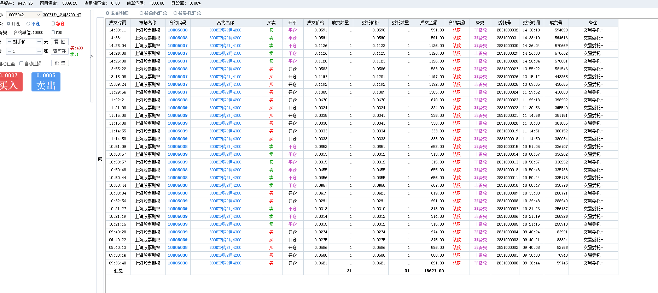The image size is (658, 293).
Task: Open the 设置 settings button
Action: (x=60, y=63)
